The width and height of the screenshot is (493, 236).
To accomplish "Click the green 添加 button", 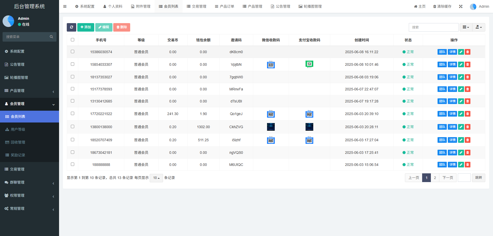I will pos(86,27).
